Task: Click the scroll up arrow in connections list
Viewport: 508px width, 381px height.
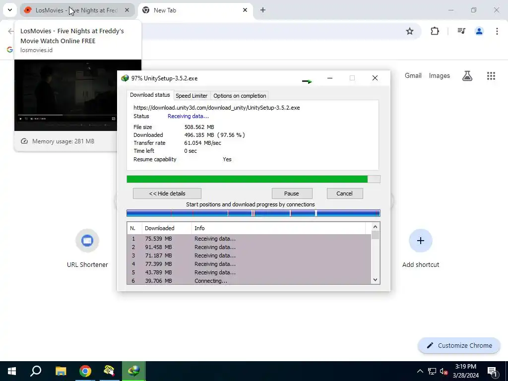Action: click(375, 227)
